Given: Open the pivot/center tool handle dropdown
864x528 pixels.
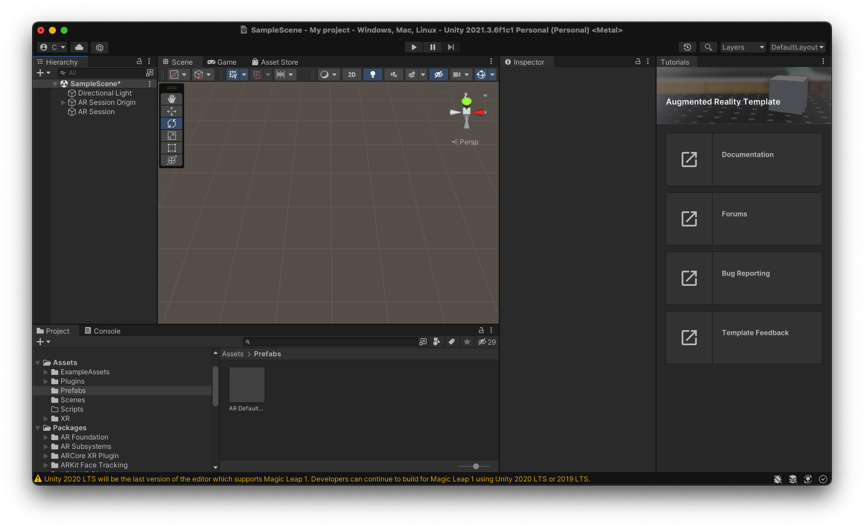Looking at the screenshot, I should (178, 75).
